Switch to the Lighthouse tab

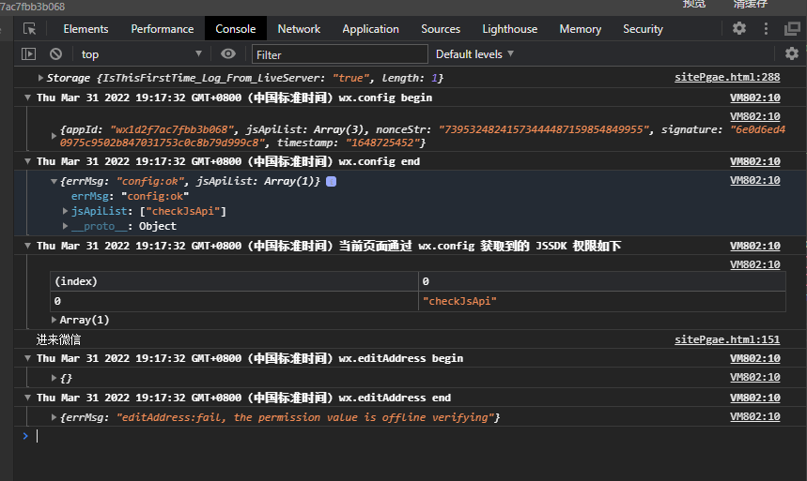click(509, 29)
